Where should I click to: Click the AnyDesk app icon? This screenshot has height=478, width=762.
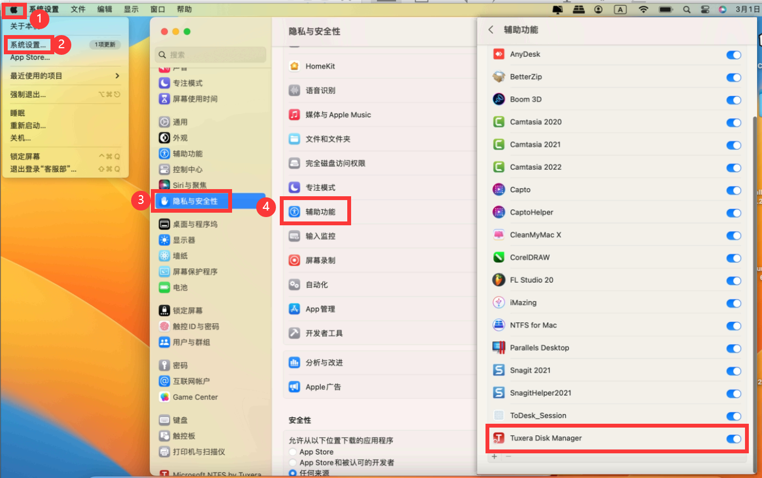(498, 54)
